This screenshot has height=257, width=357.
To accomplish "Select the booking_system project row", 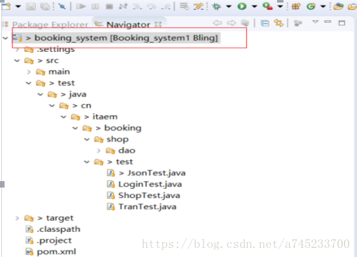I will click(116, 38).
